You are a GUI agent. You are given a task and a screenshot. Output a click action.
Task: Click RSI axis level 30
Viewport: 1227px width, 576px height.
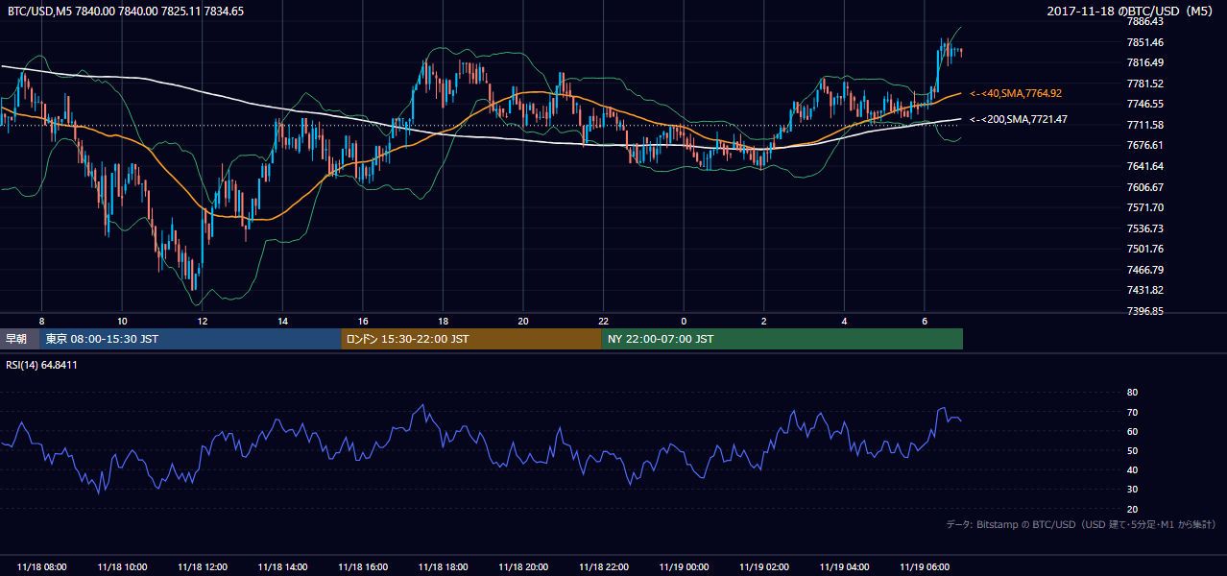(x=1132, y=490)
